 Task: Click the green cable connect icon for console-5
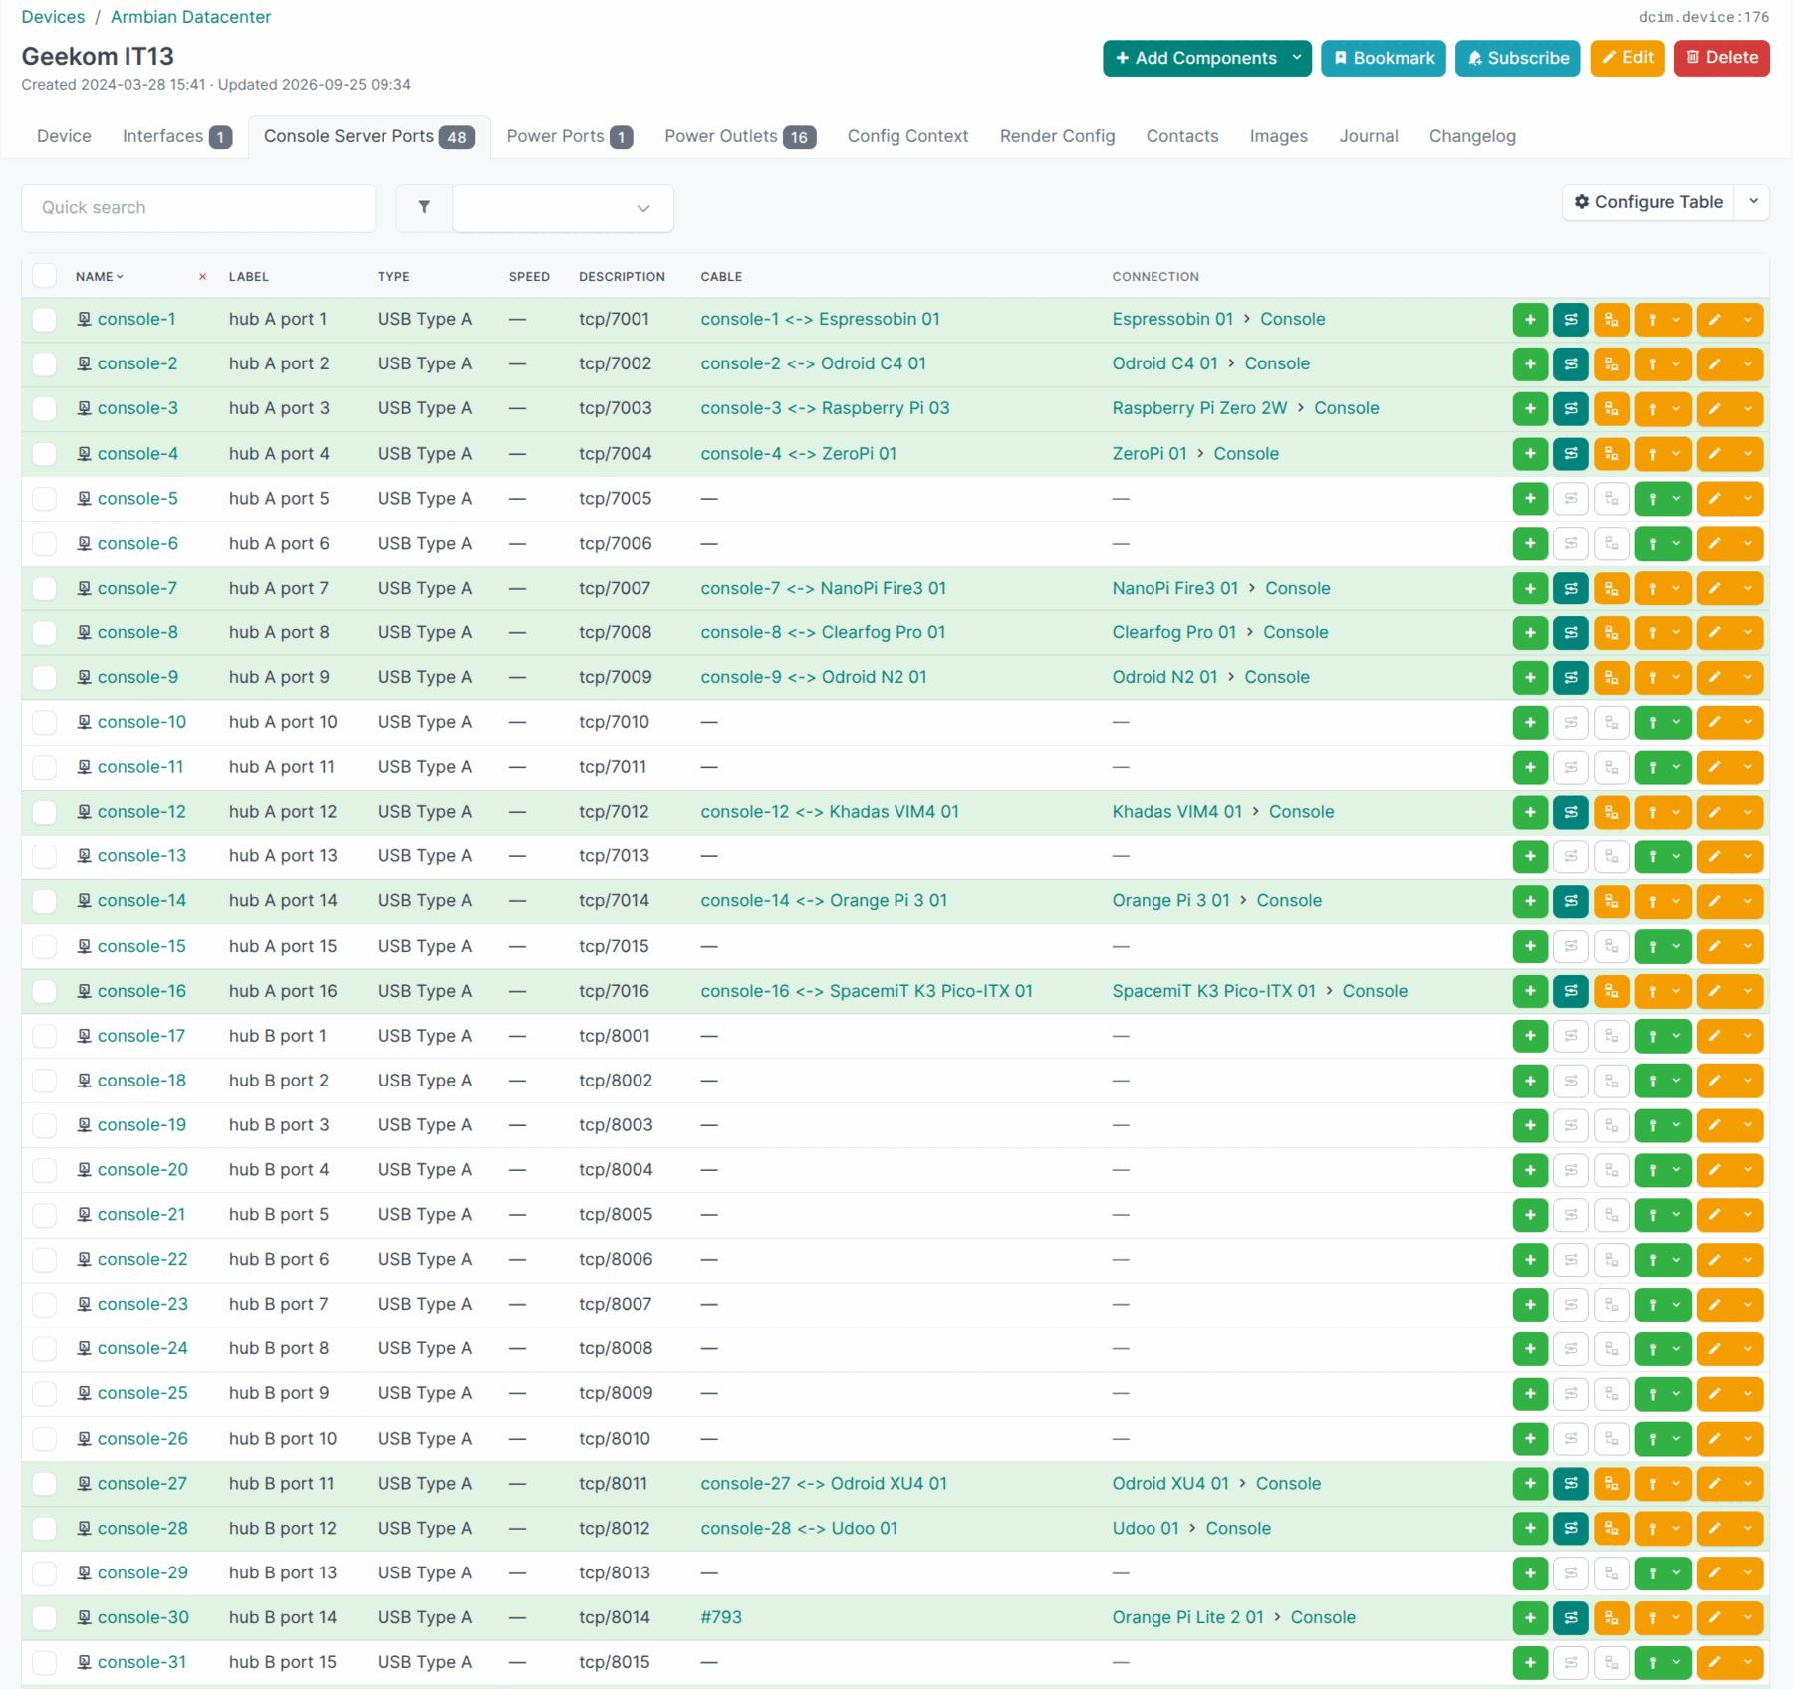1653,499
